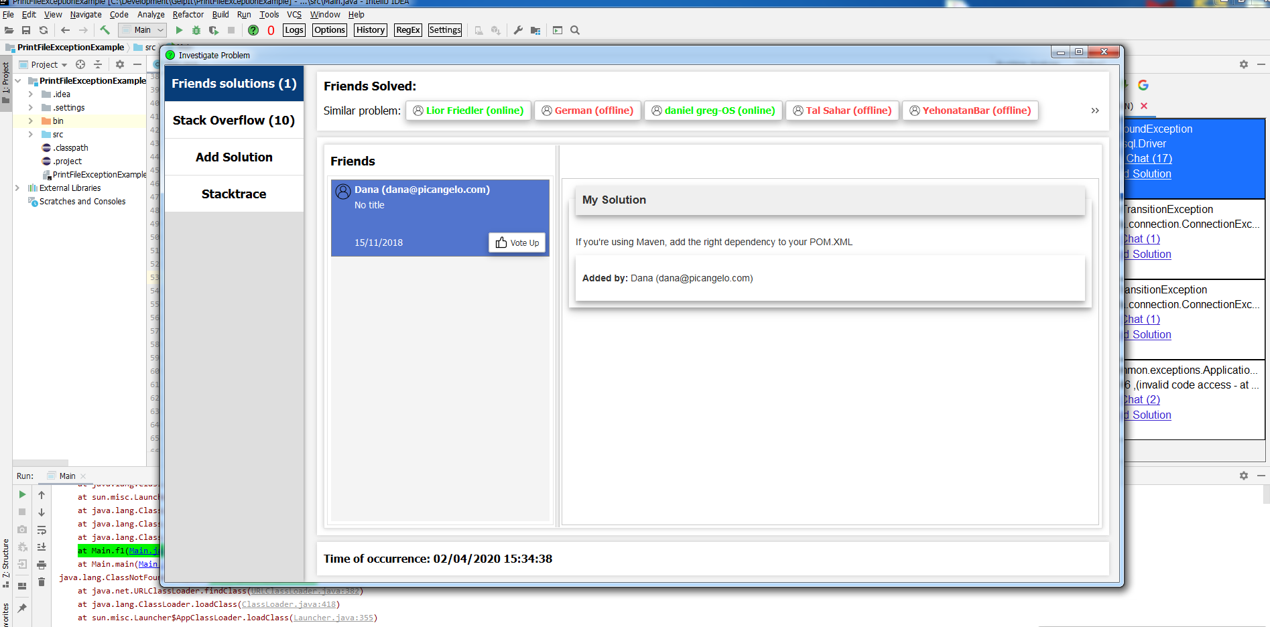Open Project Structure folder icon in toolbar
The height and width of the screenshot is (627, 1270).
point(535,30)
